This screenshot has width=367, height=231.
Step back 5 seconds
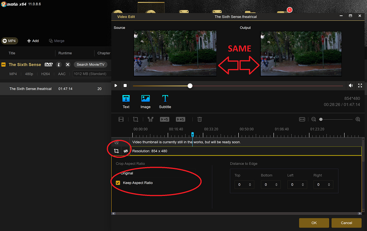click(x=165, y=119)
